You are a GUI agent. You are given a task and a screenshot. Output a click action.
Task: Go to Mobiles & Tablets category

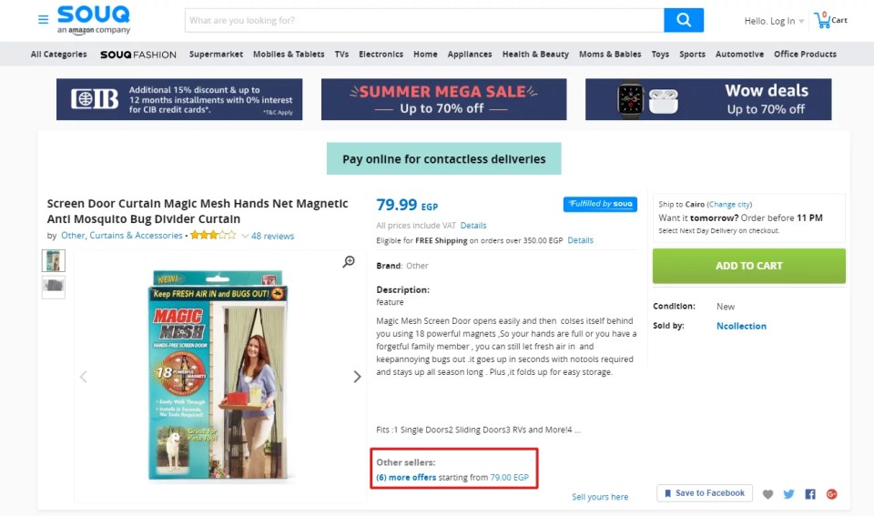[289, 55]
